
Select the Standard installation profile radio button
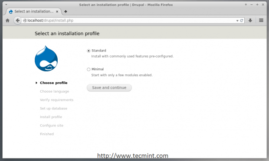point(89,51)
